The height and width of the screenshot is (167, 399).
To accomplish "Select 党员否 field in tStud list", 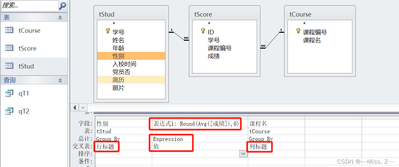I will pyautogui.click(x=131, y=72).
